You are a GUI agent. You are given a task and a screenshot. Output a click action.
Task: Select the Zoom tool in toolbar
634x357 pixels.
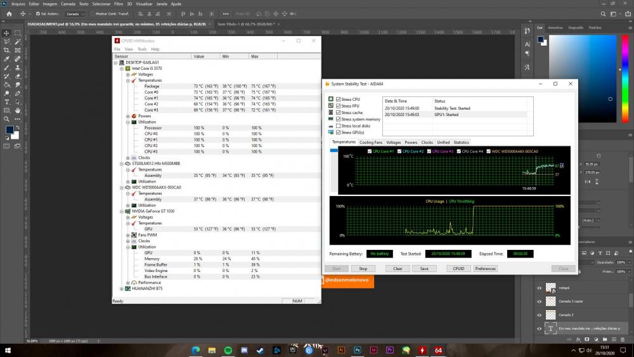click(6, 119)
